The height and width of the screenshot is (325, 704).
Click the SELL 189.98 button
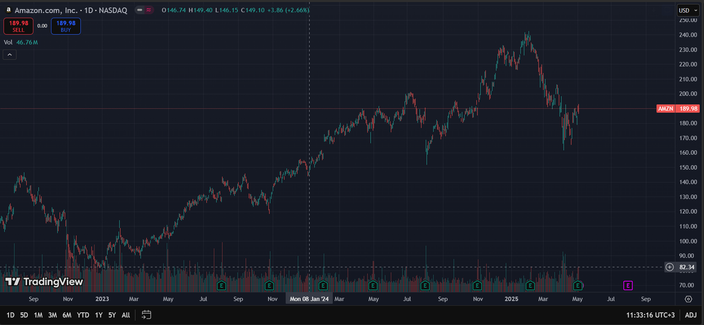(x=18, y=26)
